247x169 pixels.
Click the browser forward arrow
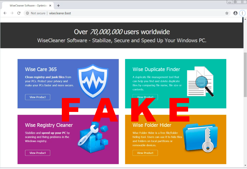tap(12, 13)
